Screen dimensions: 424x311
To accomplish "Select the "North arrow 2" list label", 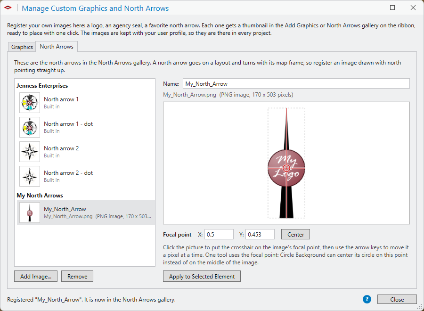I will (61, 148).
